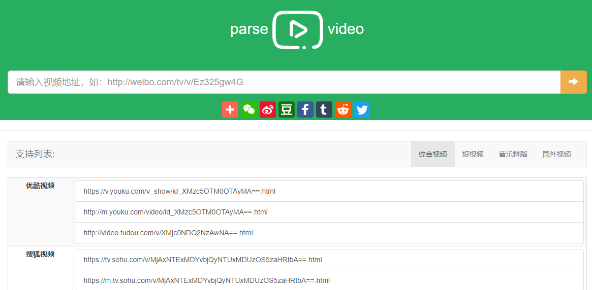The height and width of the screenshot is (290, 592).
Task: Submit URL with the orange arrow button
Action: [x=574, y=82]
